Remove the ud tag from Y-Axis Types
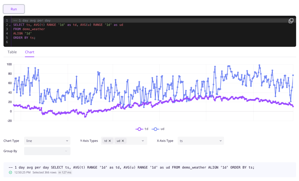The height and width of the screenshot is (181, 299). coord(123,141)
